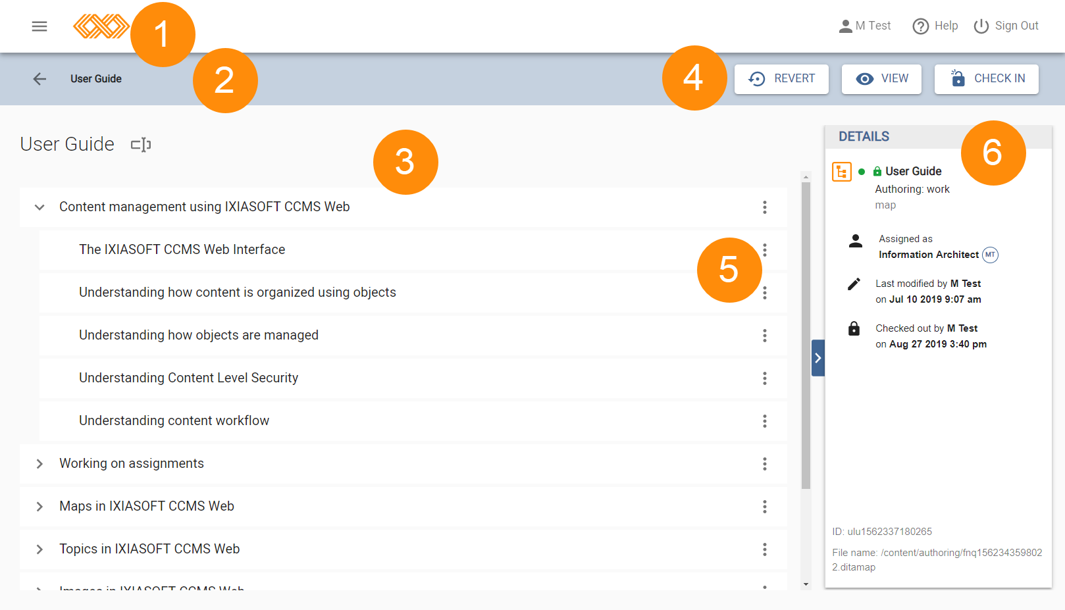The height and width of the screenshot is (610, 1065).
Task: Click the pencil icon by Last modified
Action: point(854,284)
